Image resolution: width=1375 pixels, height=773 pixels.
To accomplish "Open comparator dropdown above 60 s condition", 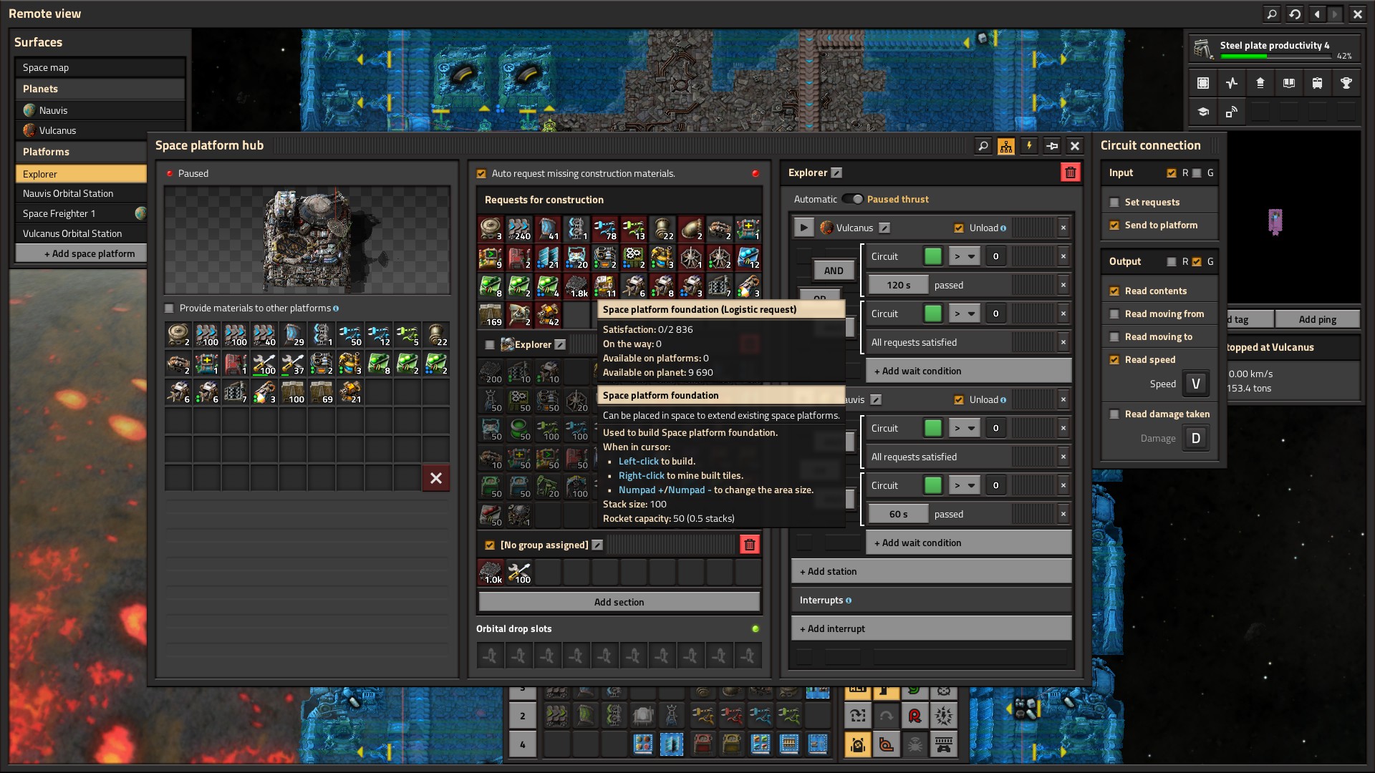I will click(x=964, y=485).
